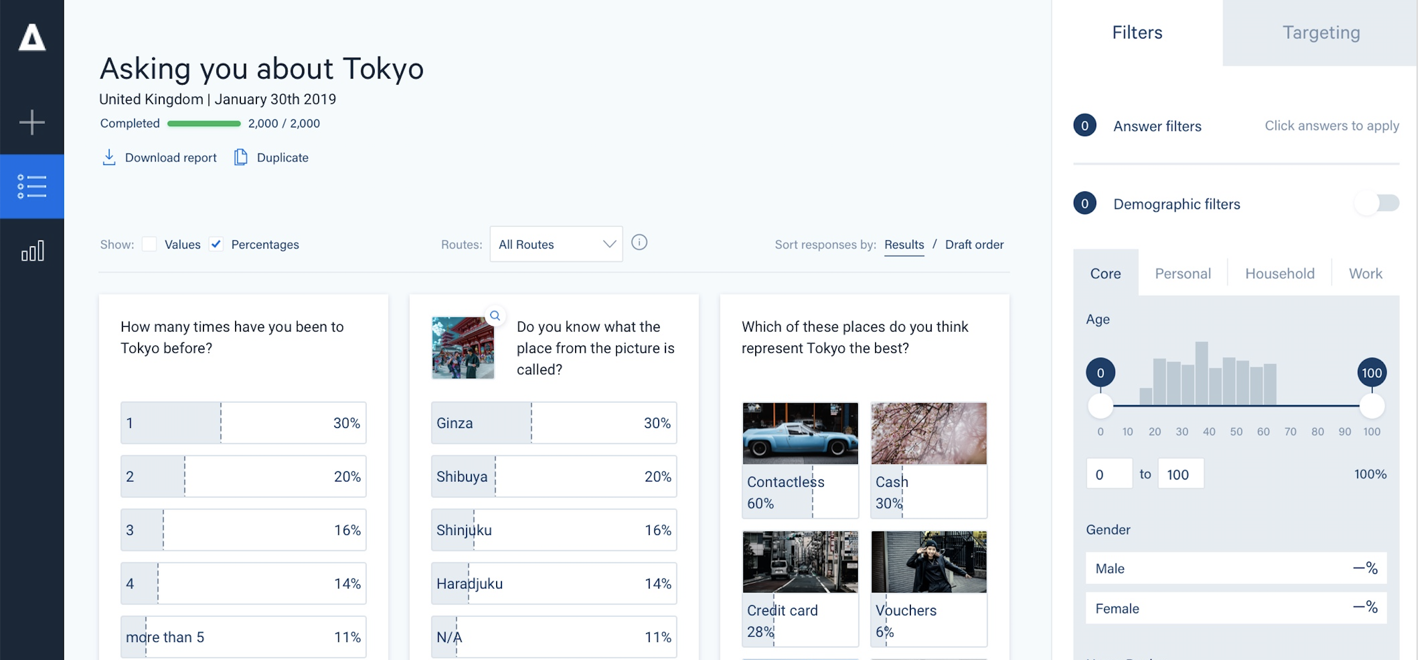1418x660 pixels.
Task: Click the magnifier on the temple picture
Action: pyautogui.click(x=495, y=315)
